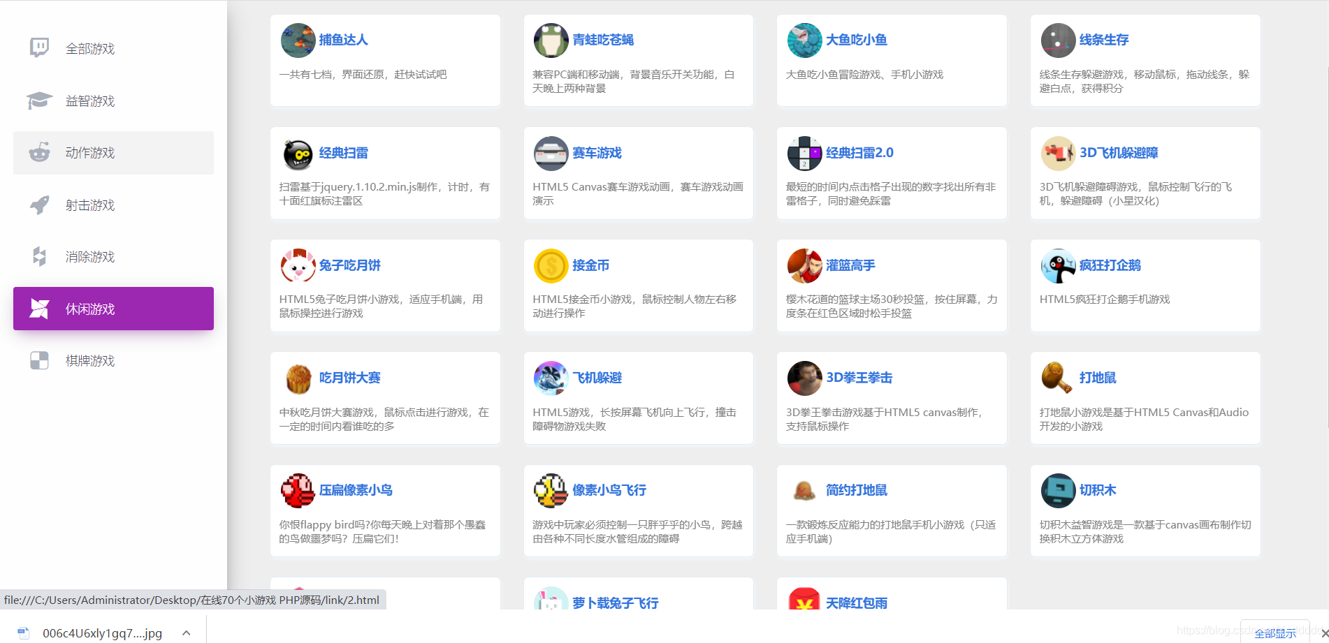Viewport: 1329px width, 643px height.
Task: Click the 兔子吃月饼 game title
Action: point(350,265)
